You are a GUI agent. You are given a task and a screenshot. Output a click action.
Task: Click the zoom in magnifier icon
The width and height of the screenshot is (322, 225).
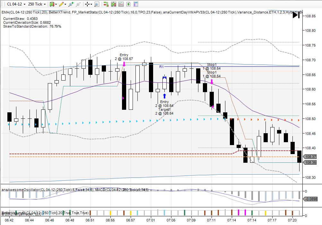[x=71, y=4]
